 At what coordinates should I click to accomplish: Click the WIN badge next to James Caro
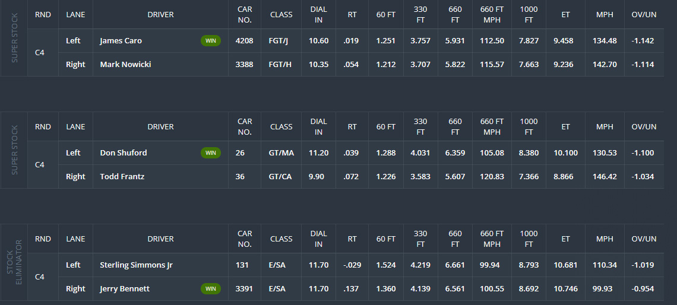point(211,41)
